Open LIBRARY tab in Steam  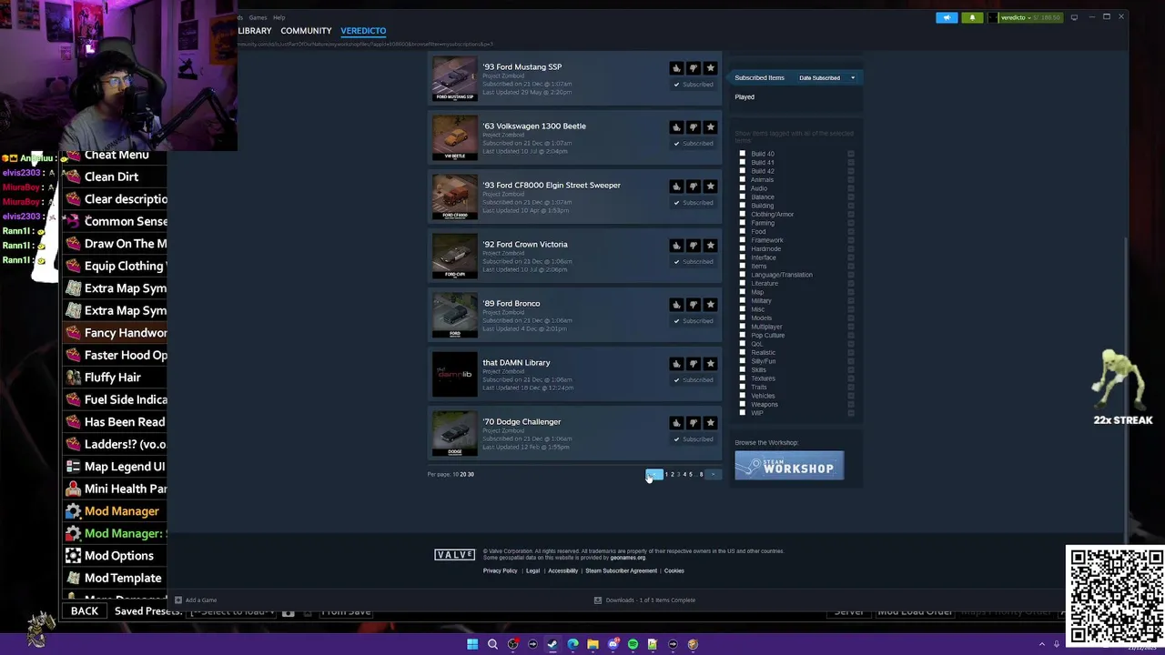click(x=255, y=31)
